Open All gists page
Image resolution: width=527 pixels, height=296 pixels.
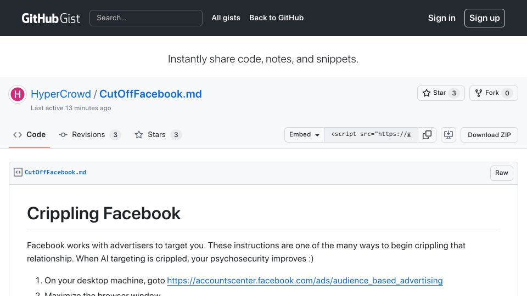[x=226, y=18]
